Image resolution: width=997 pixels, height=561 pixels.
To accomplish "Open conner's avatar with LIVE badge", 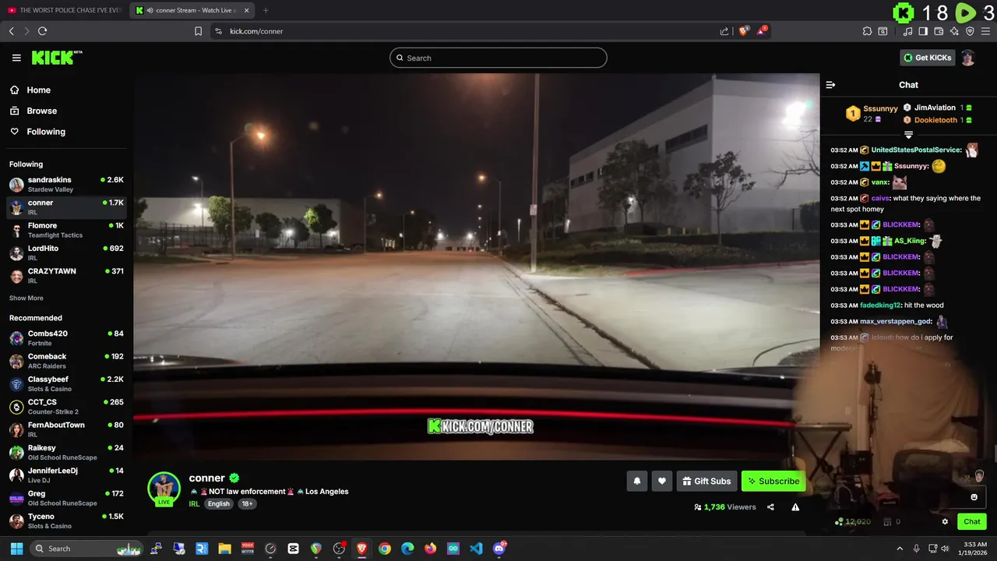I will coord(164,489).
